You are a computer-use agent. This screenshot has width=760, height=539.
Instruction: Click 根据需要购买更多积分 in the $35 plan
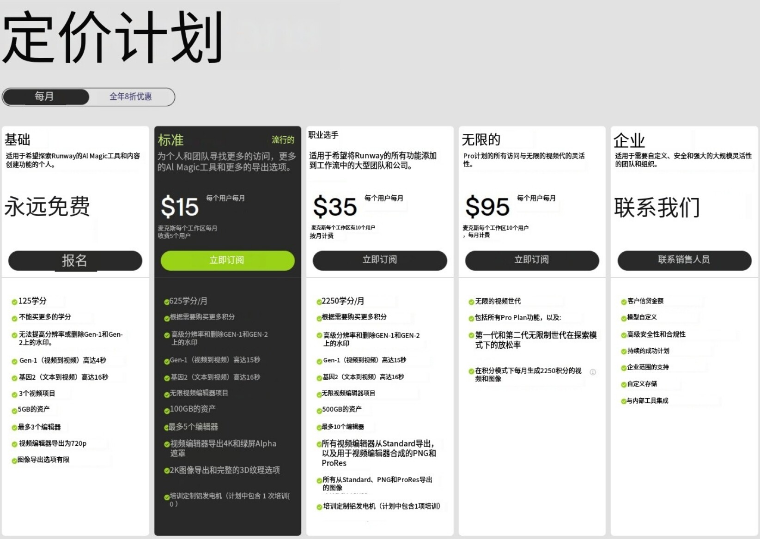tap(354, 317)
